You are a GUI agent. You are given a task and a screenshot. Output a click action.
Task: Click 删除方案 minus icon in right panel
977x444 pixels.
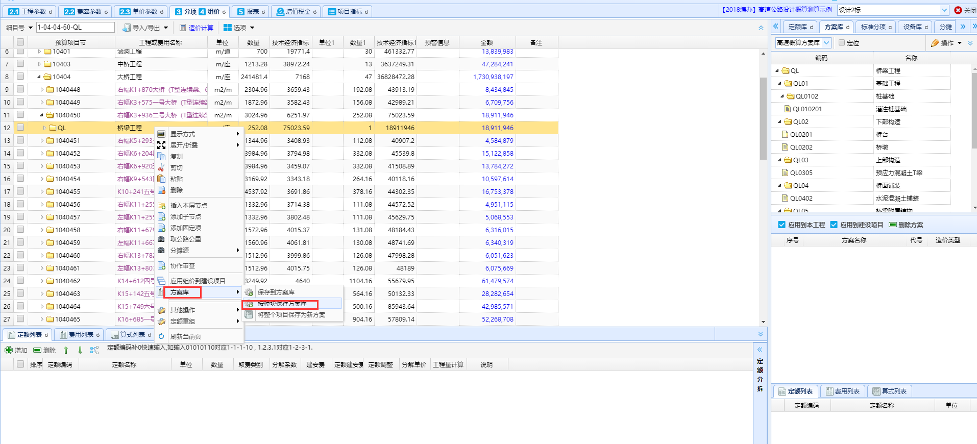pos(893,225)
